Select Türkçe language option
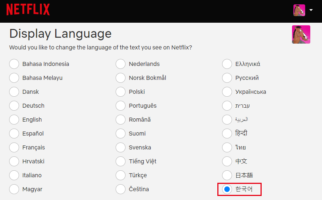 (x=120, y=175)
